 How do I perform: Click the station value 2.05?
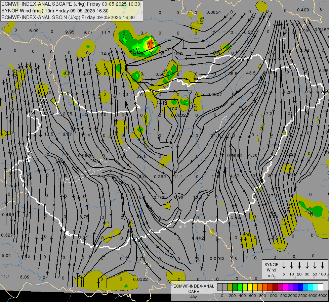[x=67, y=114]
